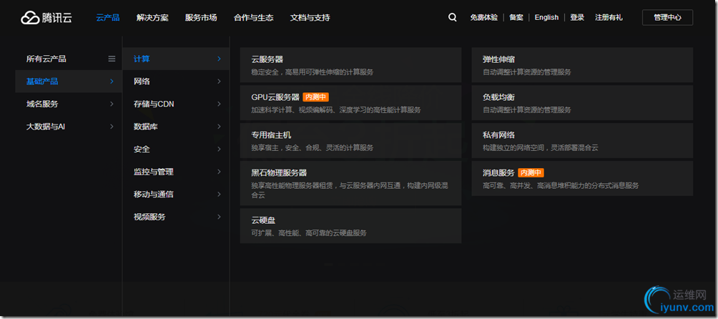Click the 管理中心 button
This screenshot has width=718, height=319.
(668, 17)
